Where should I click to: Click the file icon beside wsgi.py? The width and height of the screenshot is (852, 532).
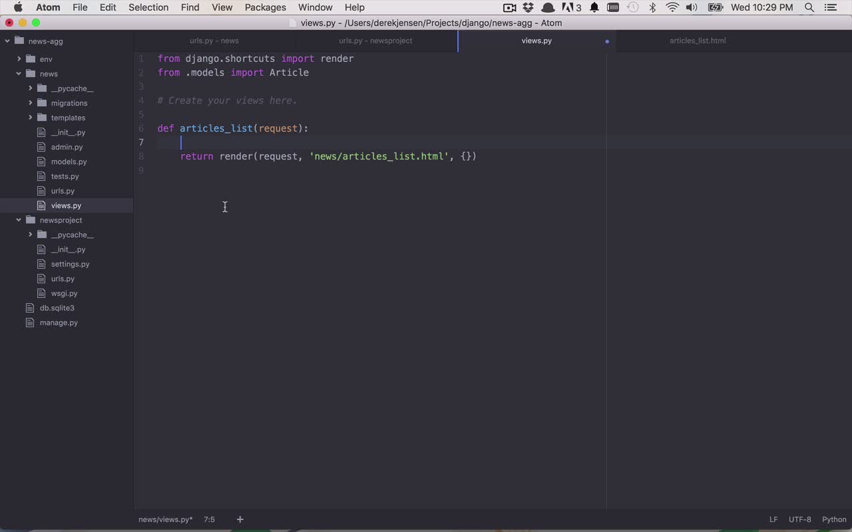coord(42,293)
